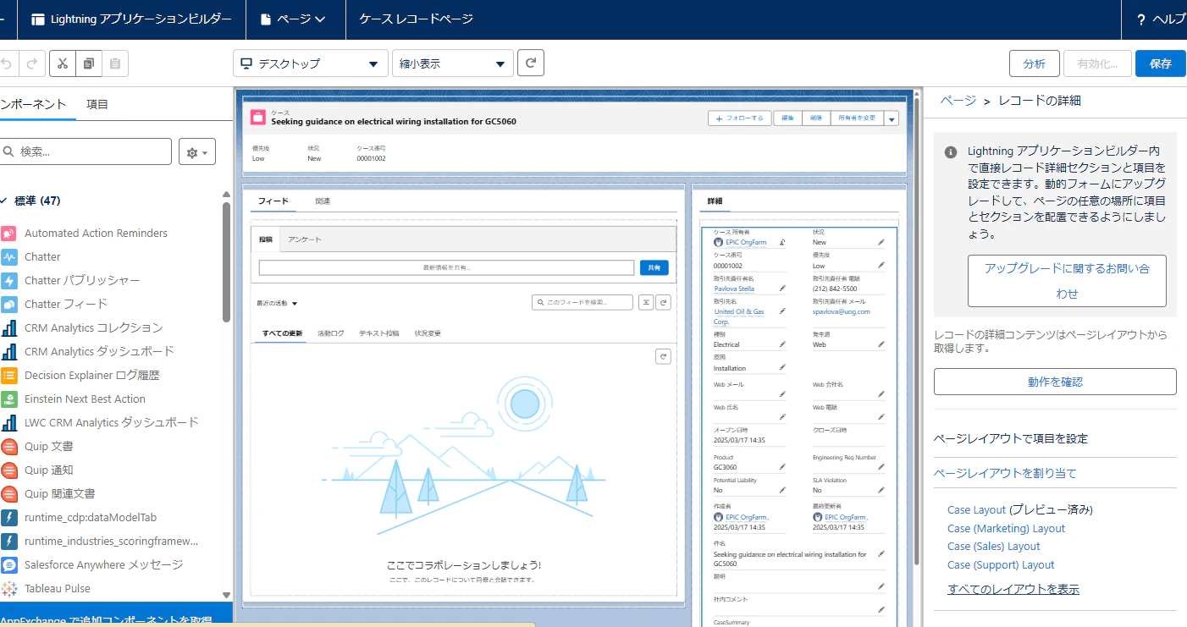The image size is (1187, 627).
Task: Click the 削除 button on the case header
Action: [815, 118]
